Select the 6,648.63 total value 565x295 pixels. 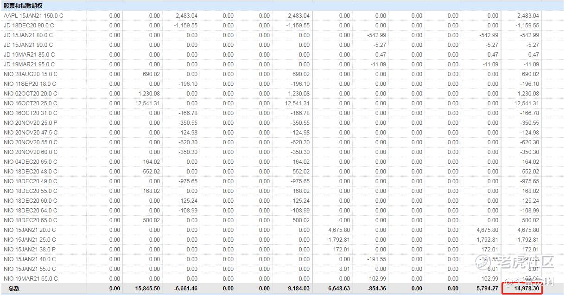click(339, 289)
